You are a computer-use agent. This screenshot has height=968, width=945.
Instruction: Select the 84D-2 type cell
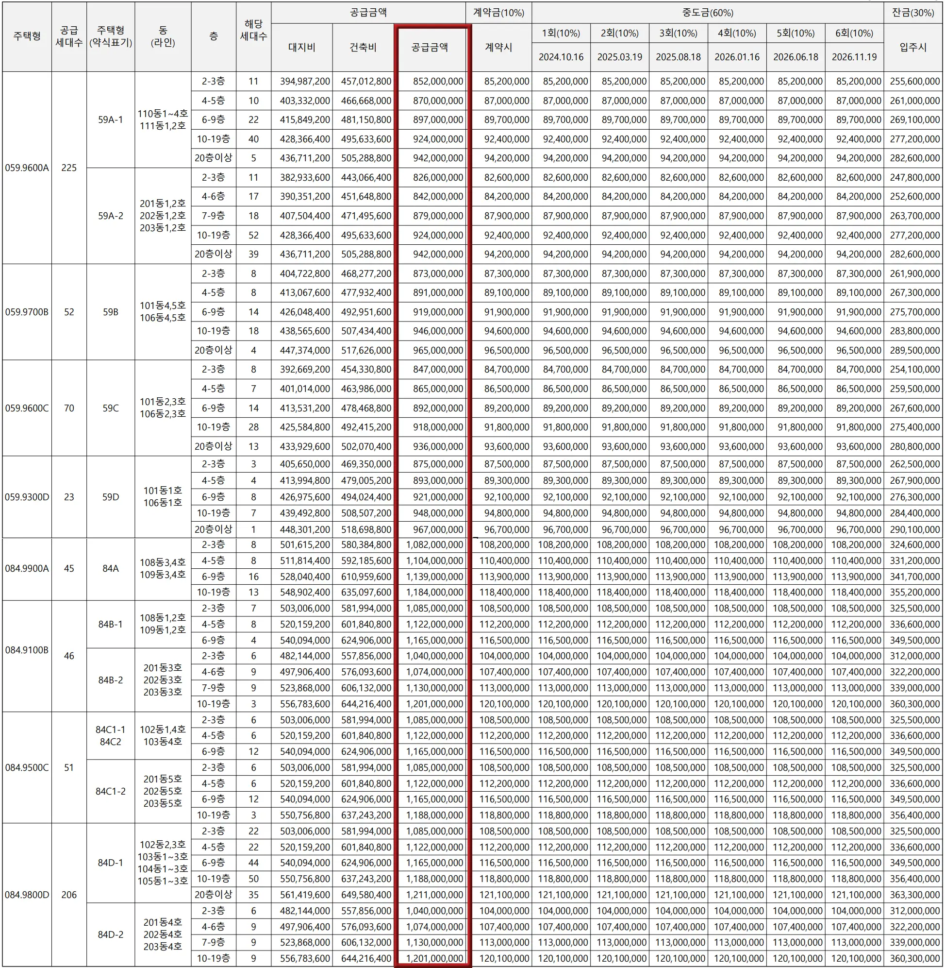110,934
